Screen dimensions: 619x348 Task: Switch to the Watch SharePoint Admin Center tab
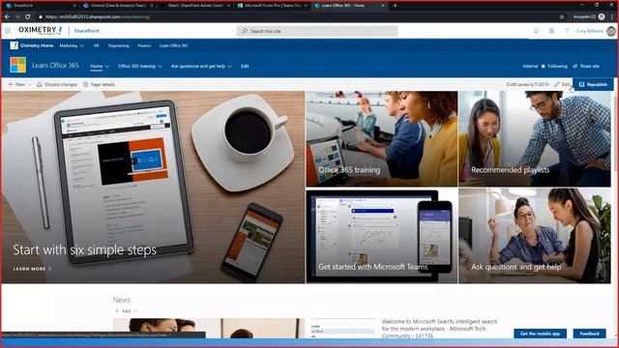[x=195, y=6]
